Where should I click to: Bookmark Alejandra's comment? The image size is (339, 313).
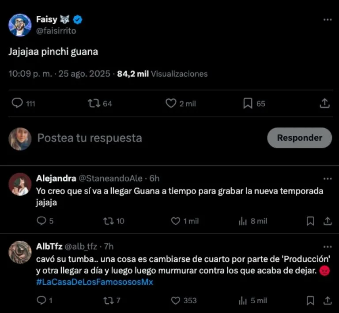[x=310, y=221]
